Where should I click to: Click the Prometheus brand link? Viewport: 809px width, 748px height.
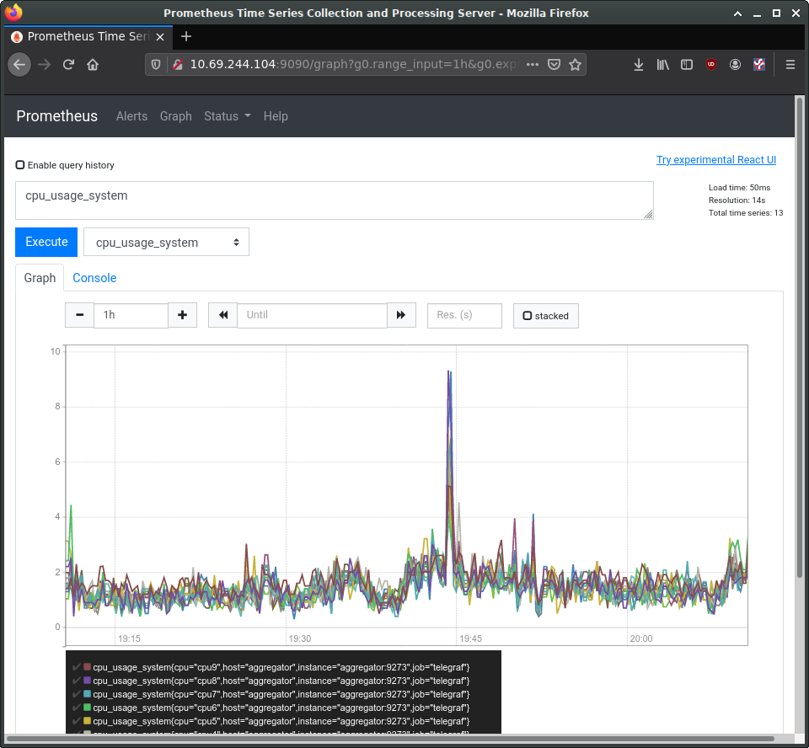click(56, 116)
